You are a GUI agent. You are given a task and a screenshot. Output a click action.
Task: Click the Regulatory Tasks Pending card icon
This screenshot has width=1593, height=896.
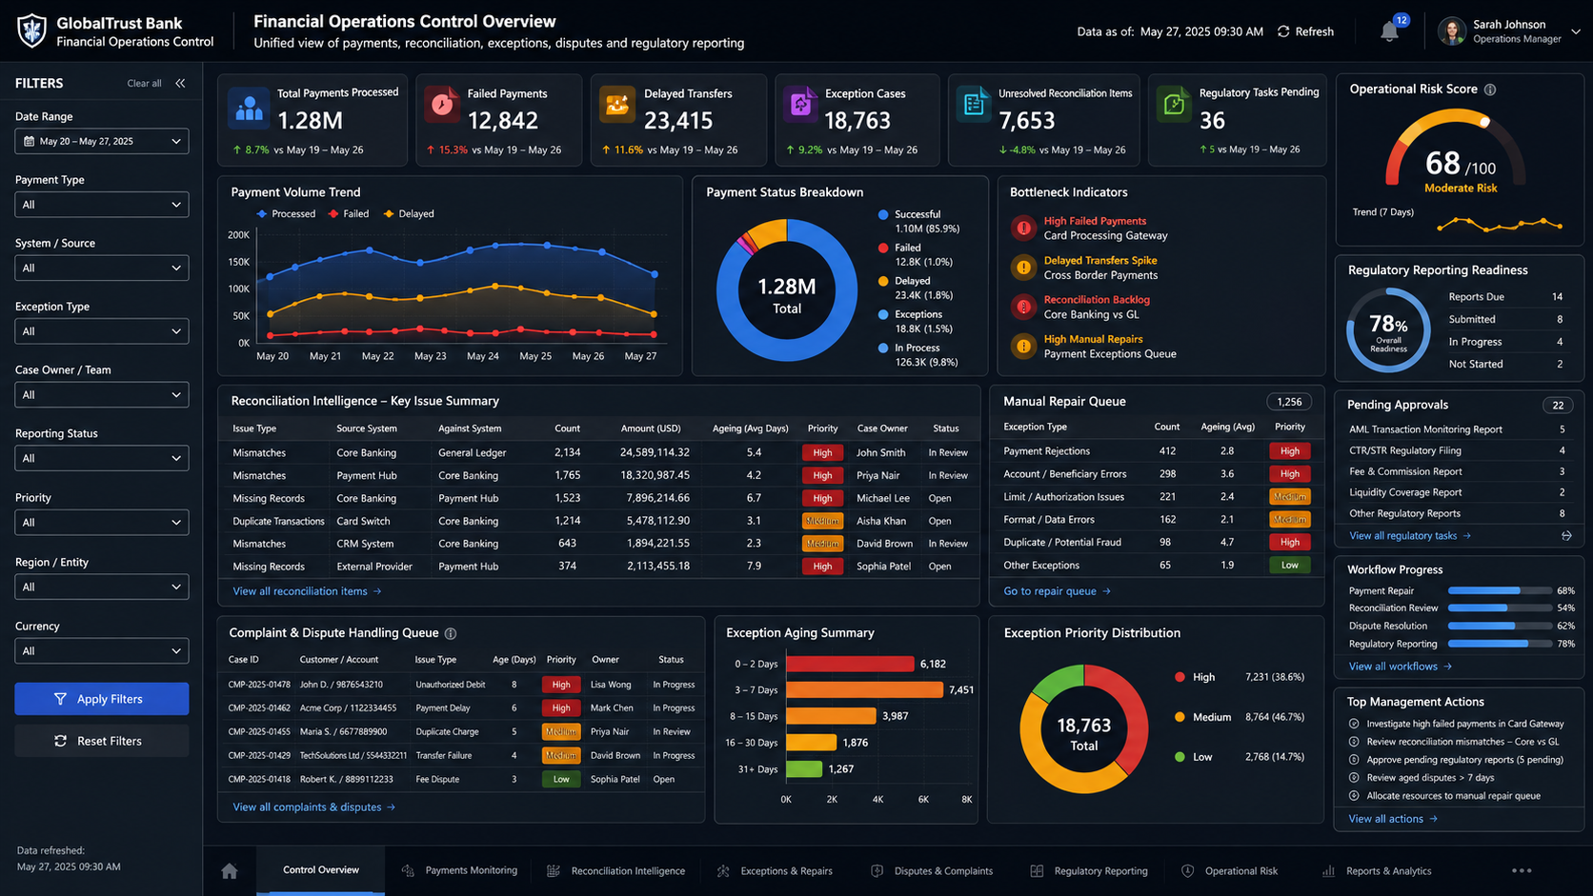(x=1174, y=104)
